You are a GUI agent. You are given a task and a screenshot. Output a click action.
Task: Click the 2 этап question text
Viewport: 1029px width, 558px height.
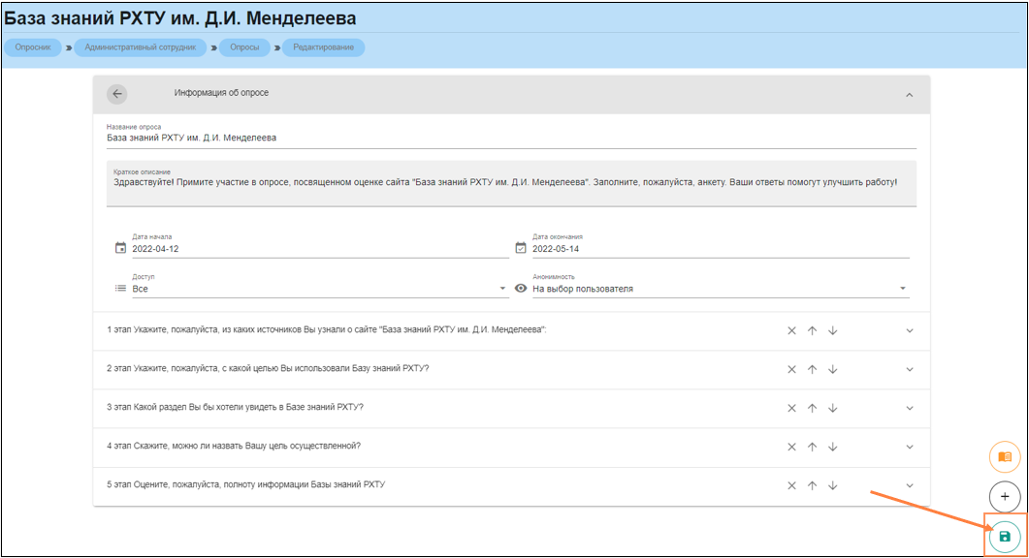[x=268, y=368]
